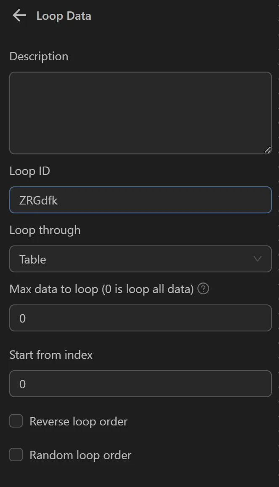Click inside the Loop ID field
The image size is (279, 487).
141,200
